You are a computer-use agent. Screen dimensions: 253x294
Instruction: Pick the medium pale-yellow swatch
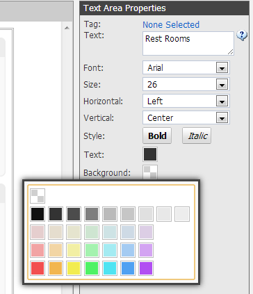74,250
